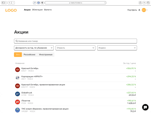The image size is (151, 113).
Task: Click the Название или тикер search field
Action: 75,41
